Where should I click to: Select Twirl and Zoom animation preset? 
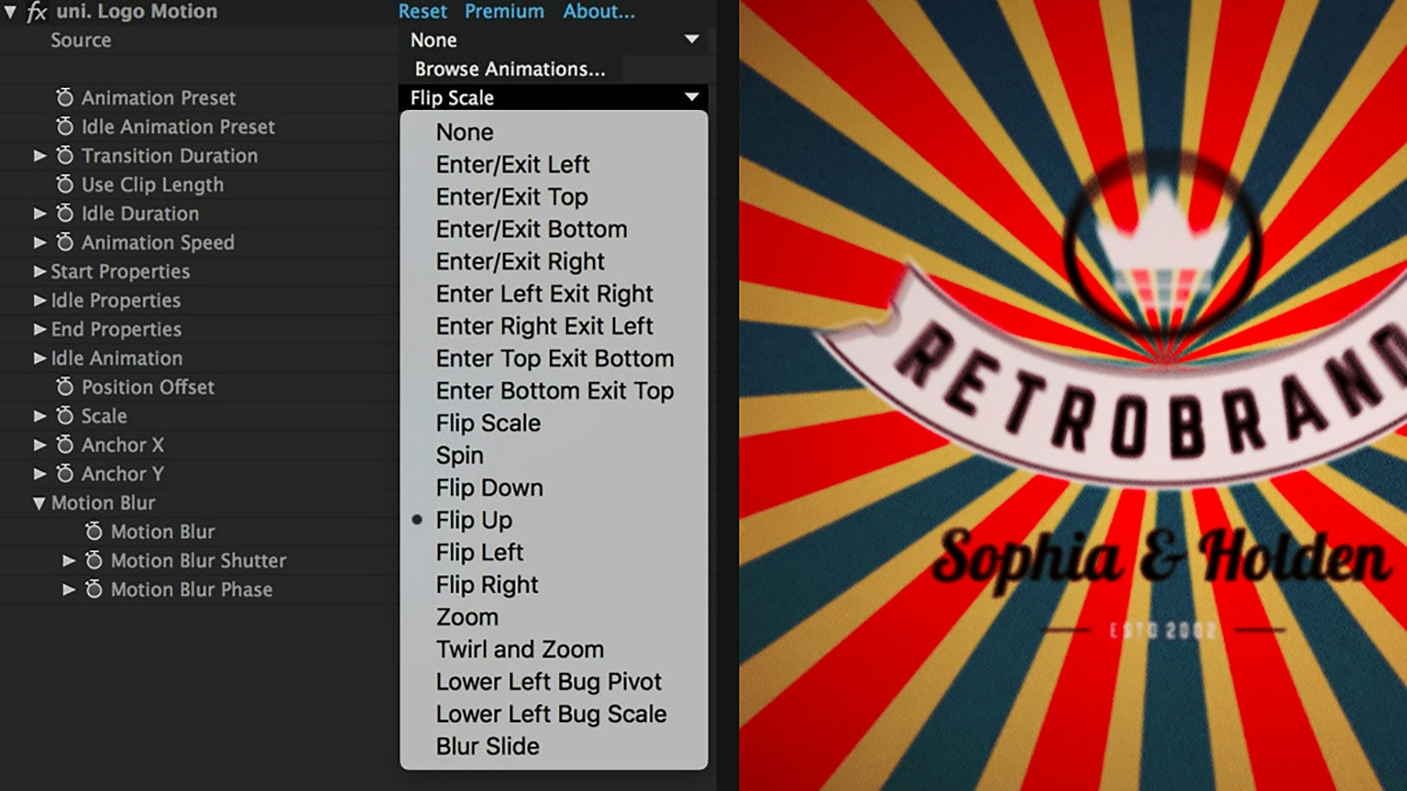click(x=520, y=650)
